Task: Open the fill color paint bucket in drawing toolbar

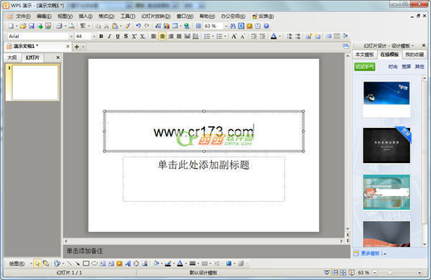Action: click(156, 263)
